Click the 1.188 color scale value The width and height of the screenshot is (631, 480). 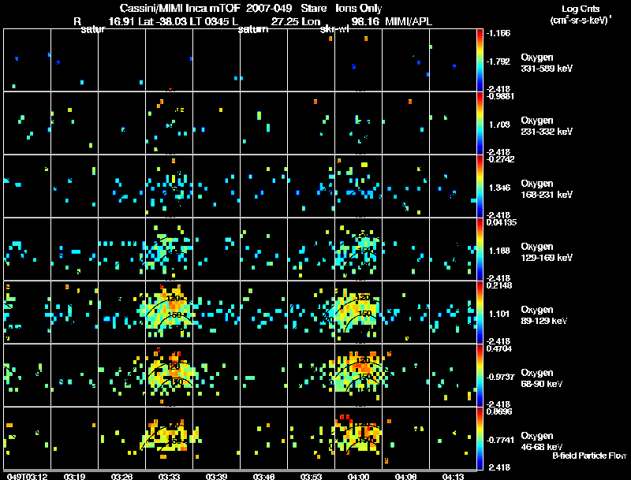499,251
